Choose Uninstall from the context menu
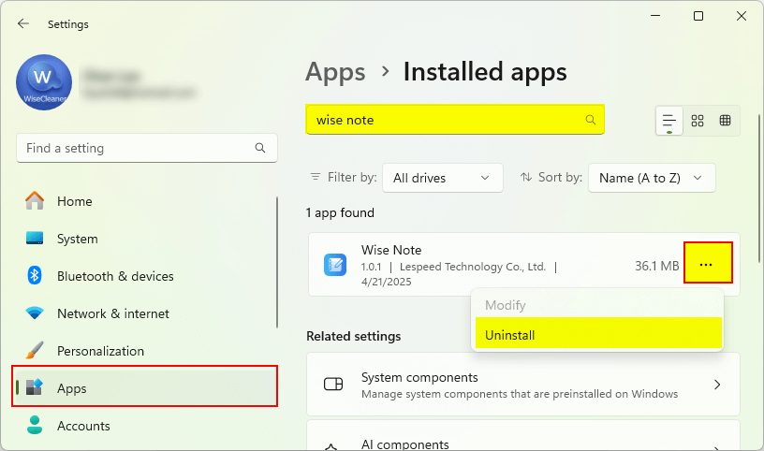 pos(598,333)
